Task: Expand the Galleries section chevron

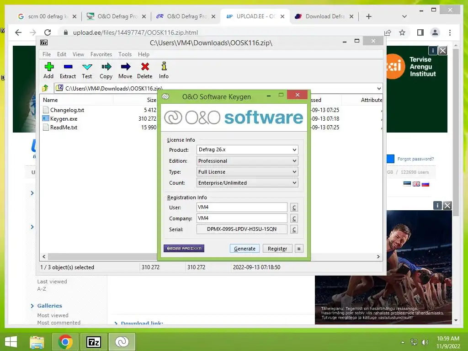Action: (32, 306)
